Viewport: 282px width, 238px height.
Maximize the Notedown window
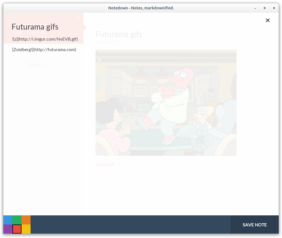[265, 8]
